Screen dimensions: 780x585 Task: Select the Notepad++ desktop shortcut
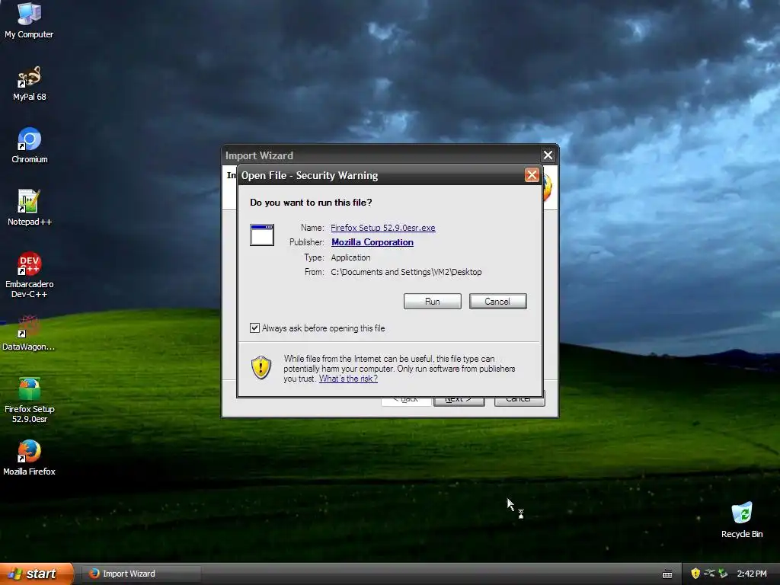pyautogui.click(x=29, y=208)
